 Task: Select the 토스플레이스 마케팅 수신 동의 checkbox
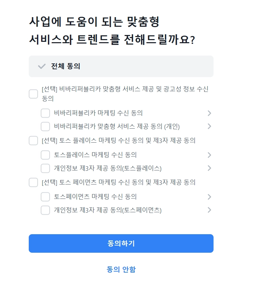point(46,155)
